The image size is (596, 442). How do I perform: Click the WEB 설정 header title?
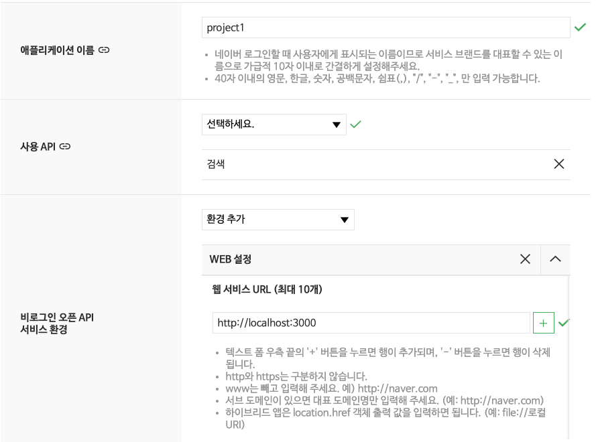point(231,259)
